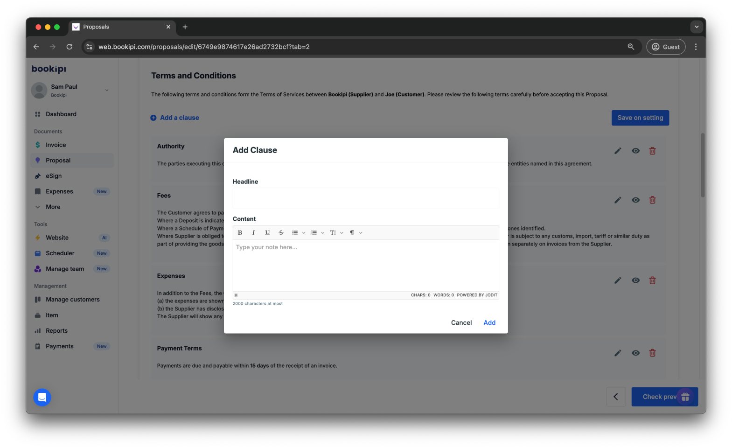Delete the Expenses clause
This screenshot has height=448, width=732.
click(653, 280)
